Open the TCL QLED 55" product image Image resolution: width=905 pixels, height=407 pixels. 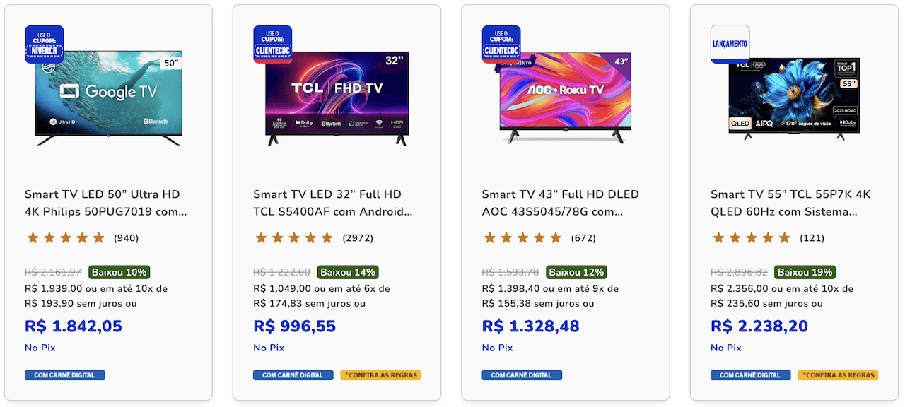794,99
